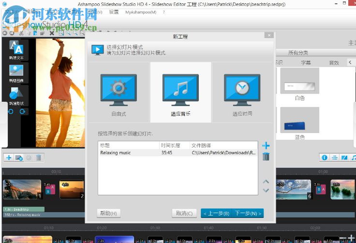
Task: Select slide 6 beach thumbnail in the timeline
Action: coord(294,189)
